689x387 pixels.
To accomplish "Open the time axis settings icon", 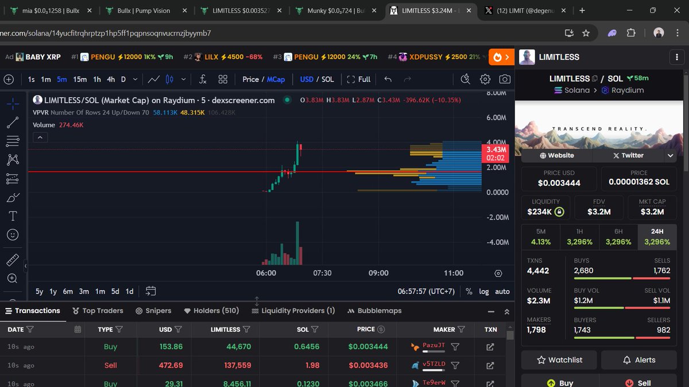I will click(498, 273).
